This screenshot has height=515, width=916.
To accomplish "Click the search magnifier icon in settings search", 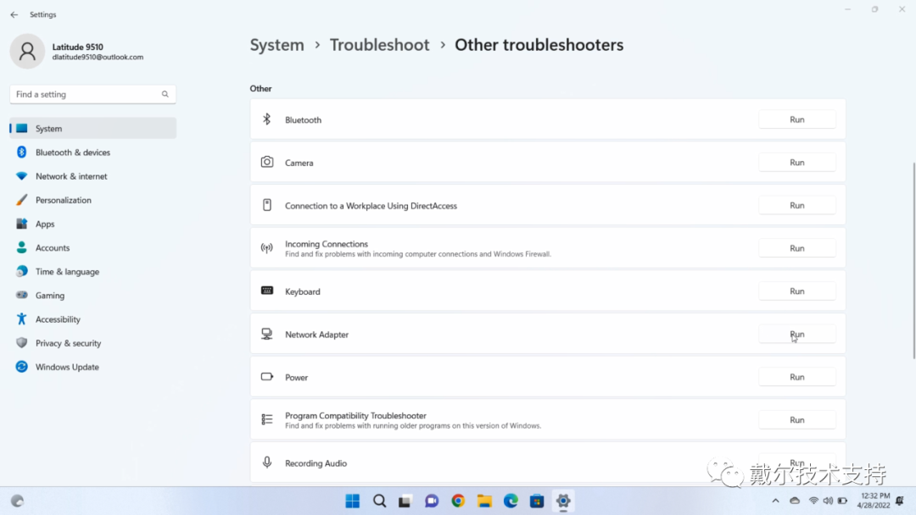I will 165,94.
